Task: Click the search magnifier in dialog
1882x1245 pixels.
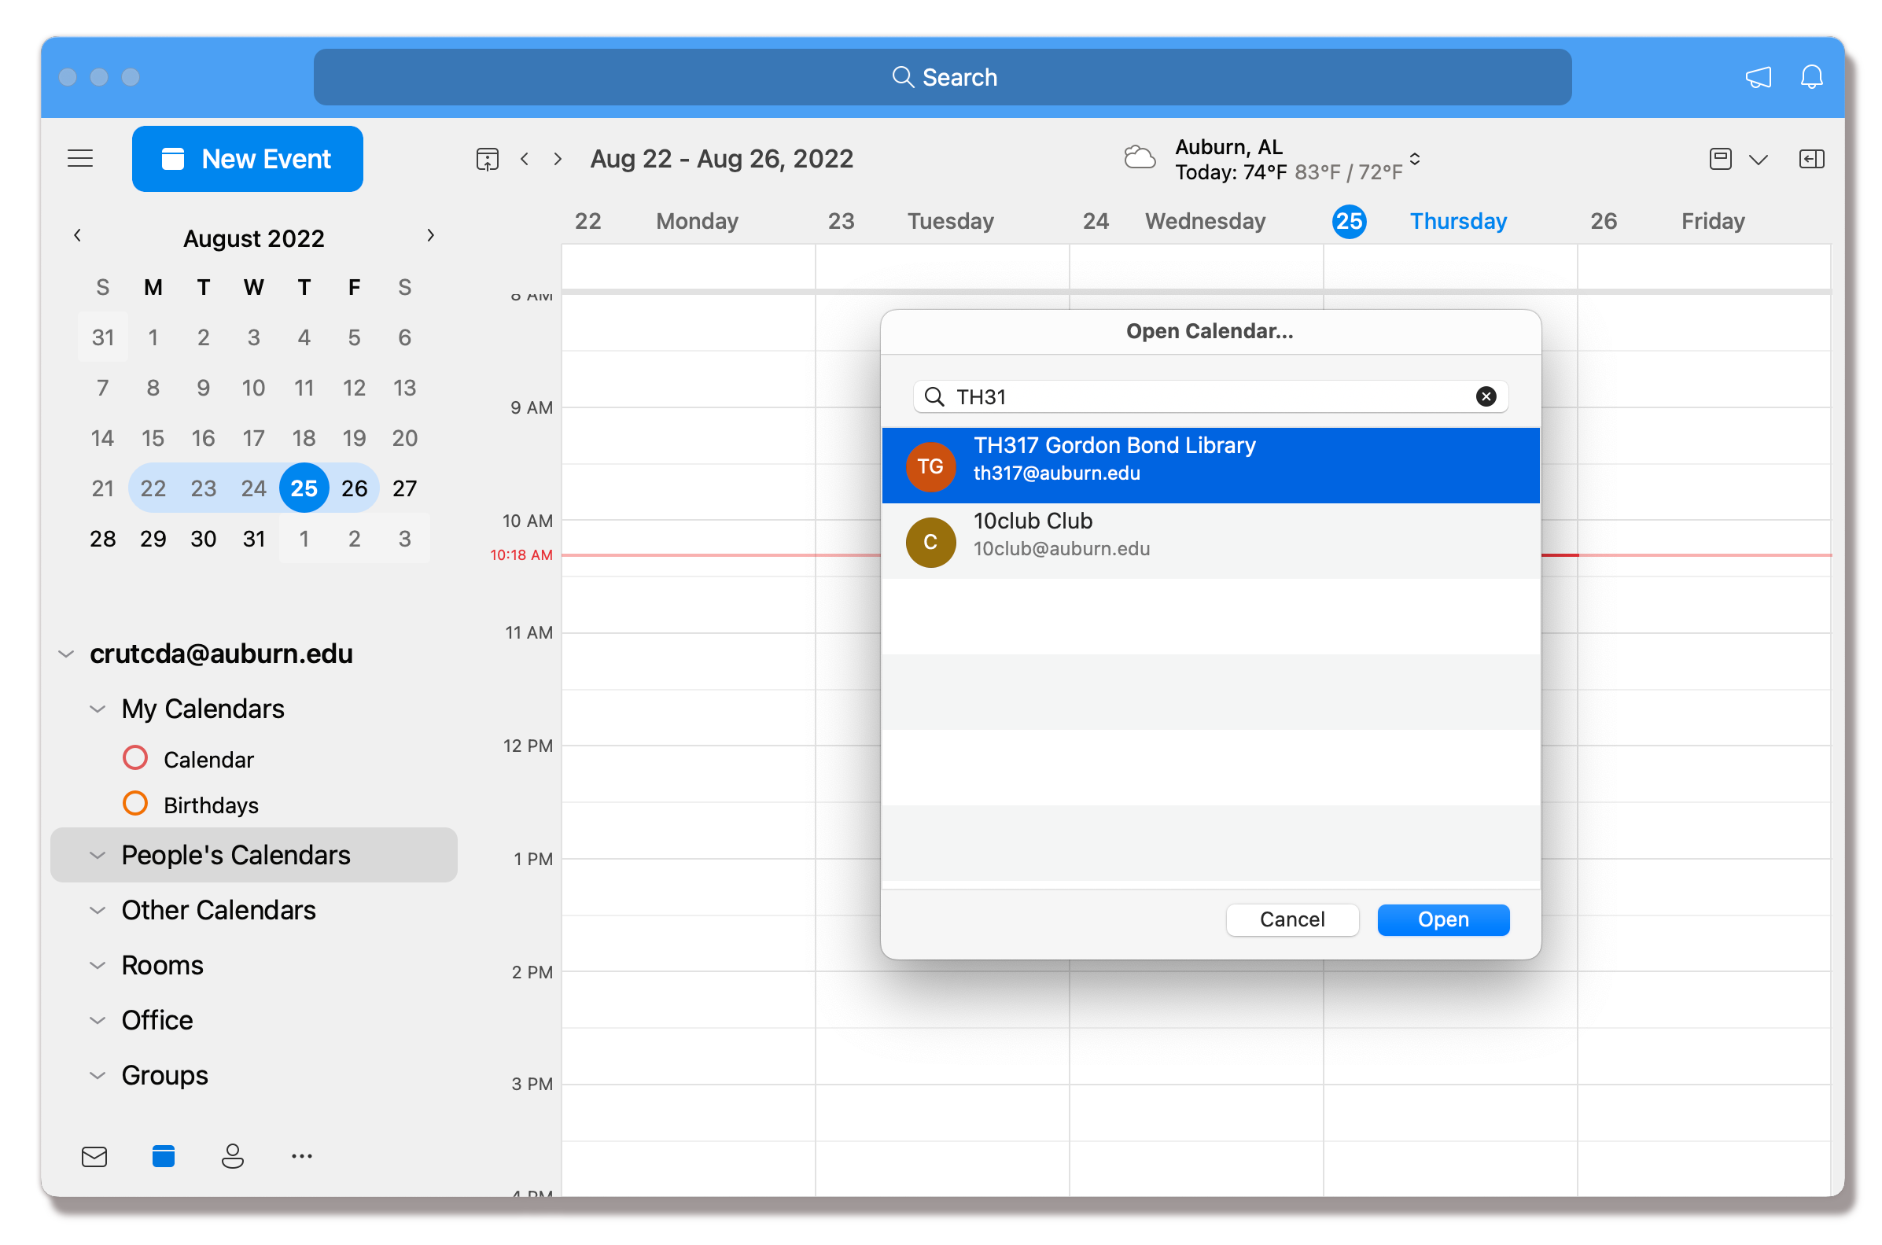Action: pos(934,396)
